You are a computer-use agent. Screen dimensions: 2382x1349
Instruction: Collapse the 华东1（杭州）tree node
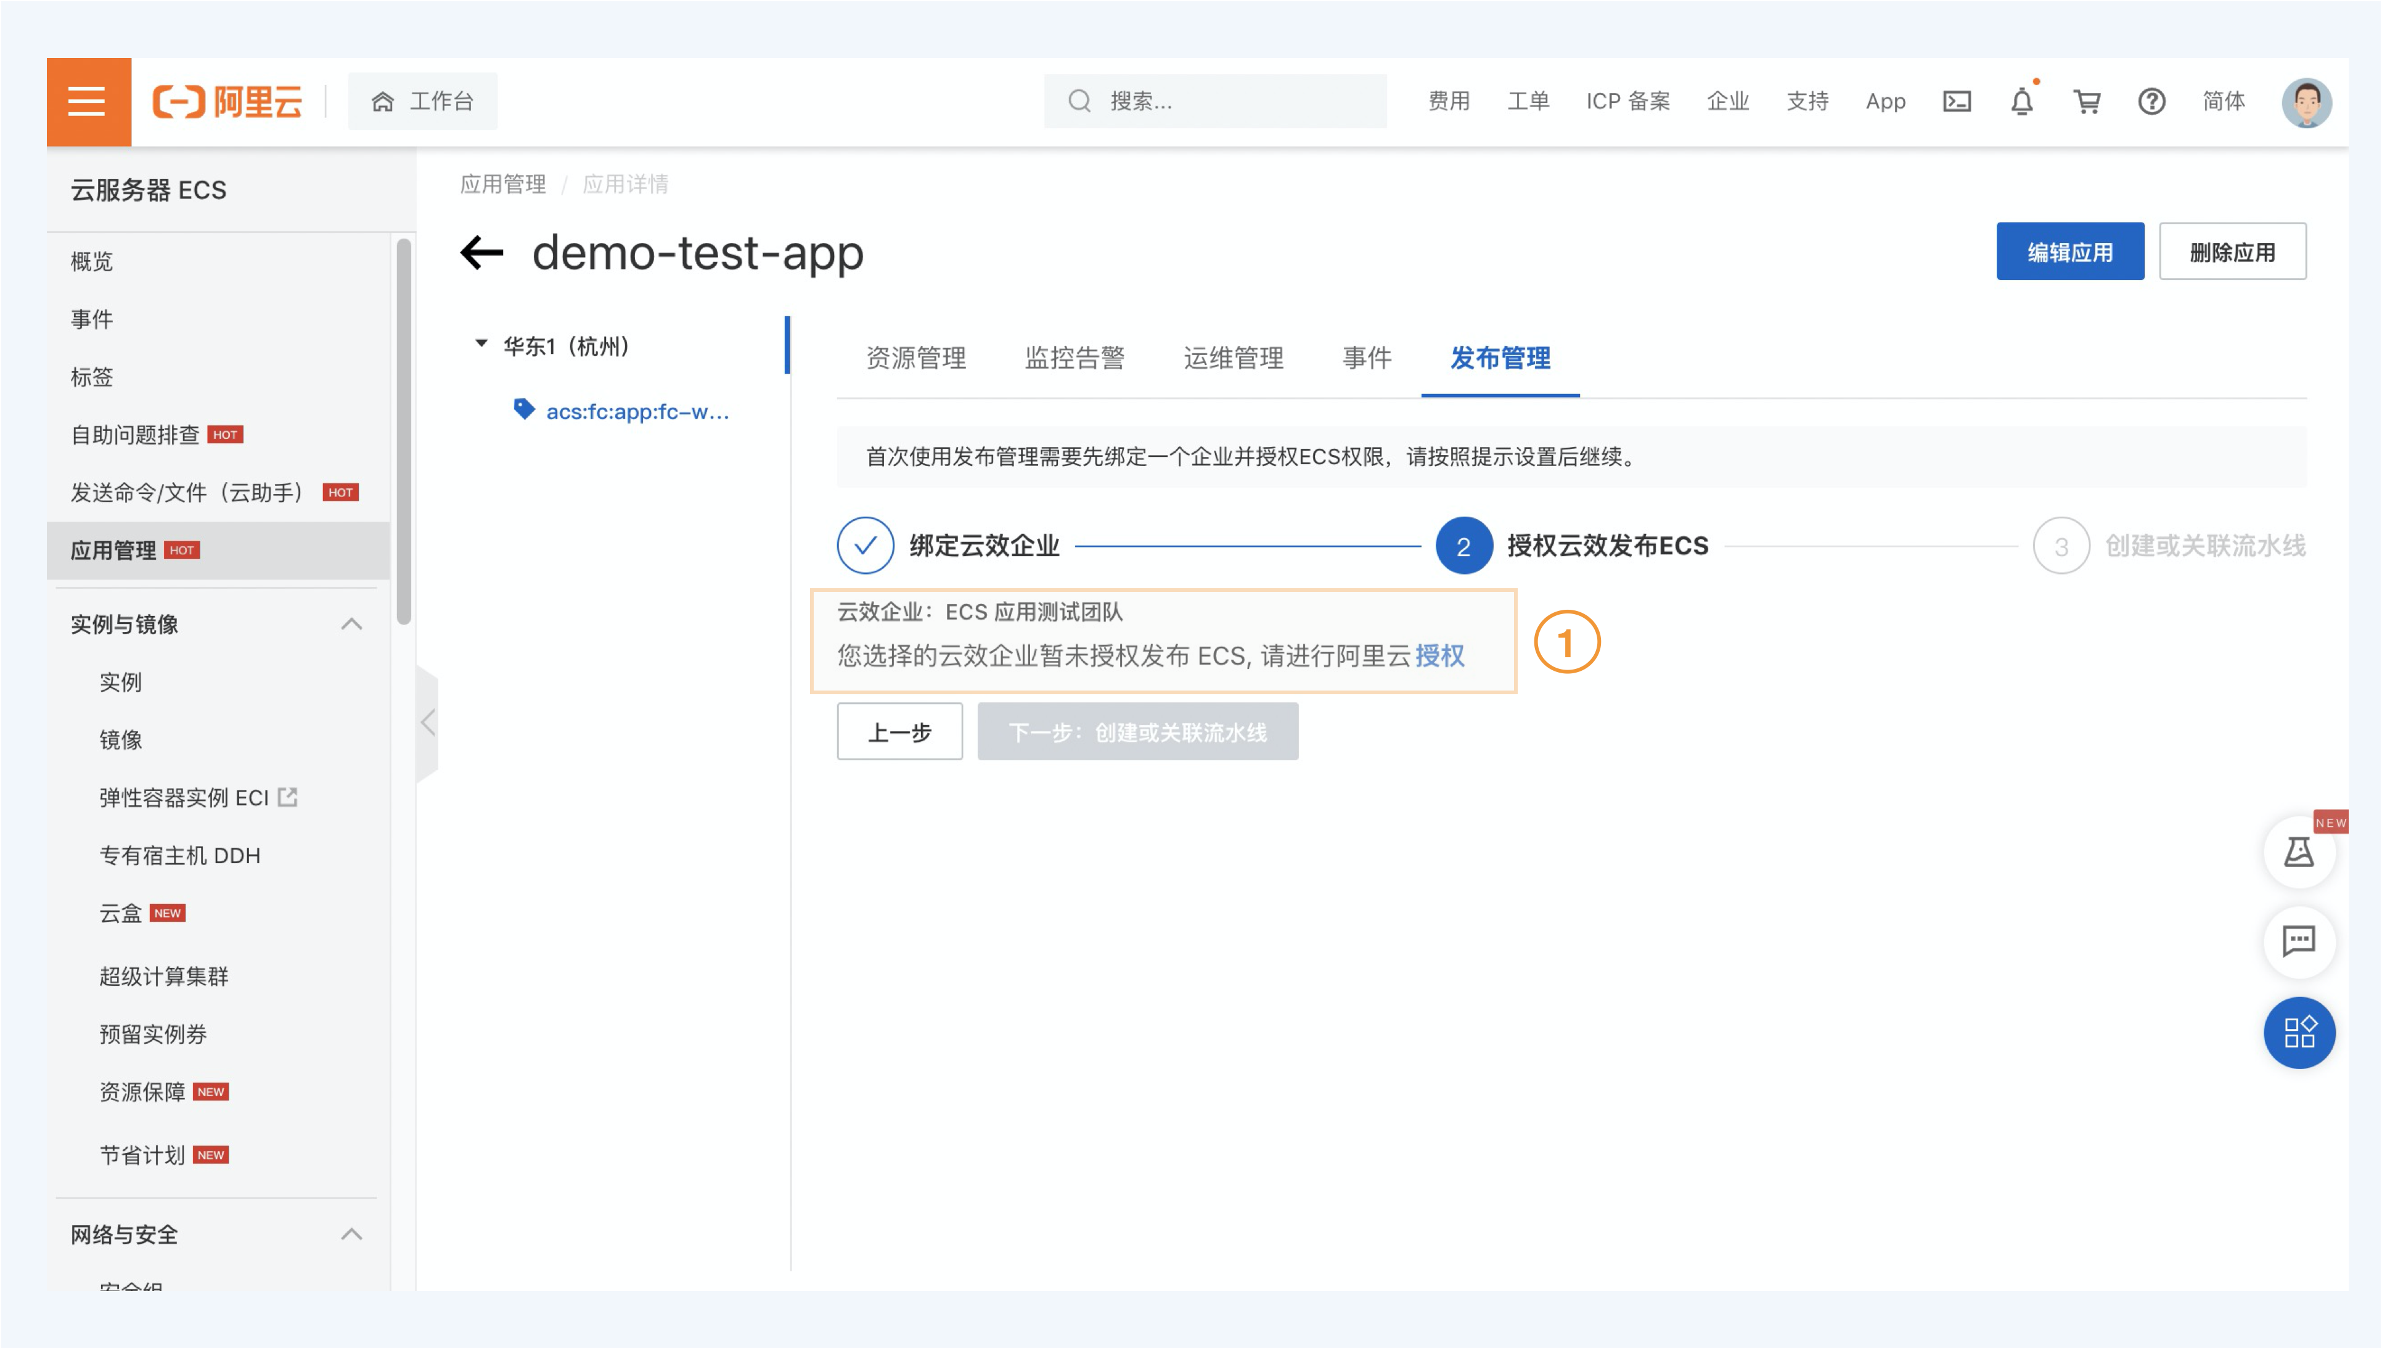pos(481,344)
